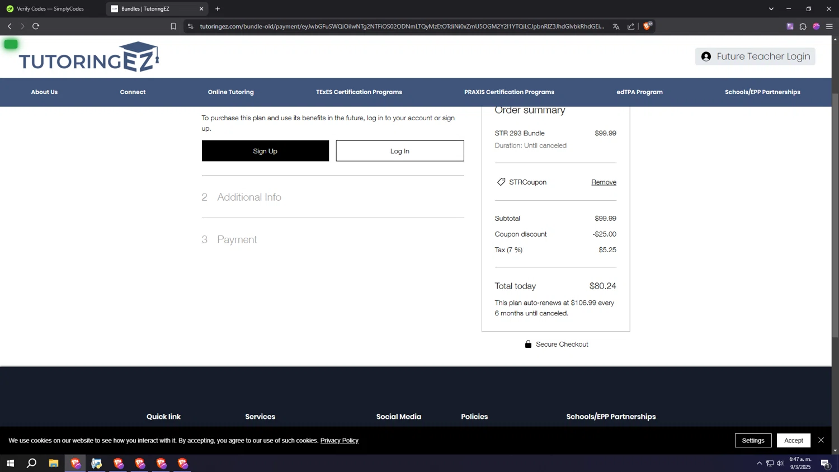Remove the STRCoupon coupon
The image size is (839, 472).
click(604, 182)
